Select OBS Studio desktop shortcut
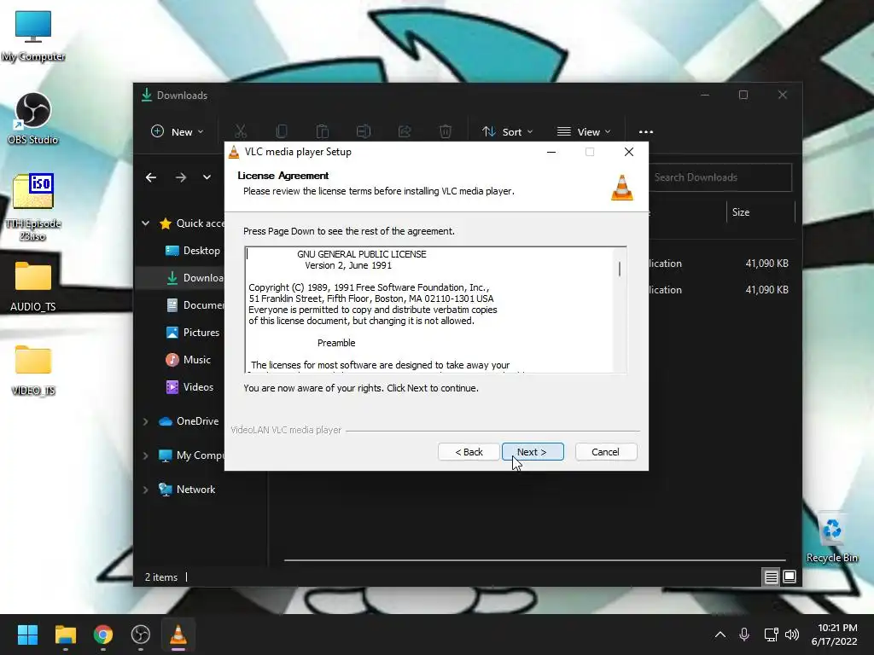Screen dimensions: 874x655 tap(33, 119)
